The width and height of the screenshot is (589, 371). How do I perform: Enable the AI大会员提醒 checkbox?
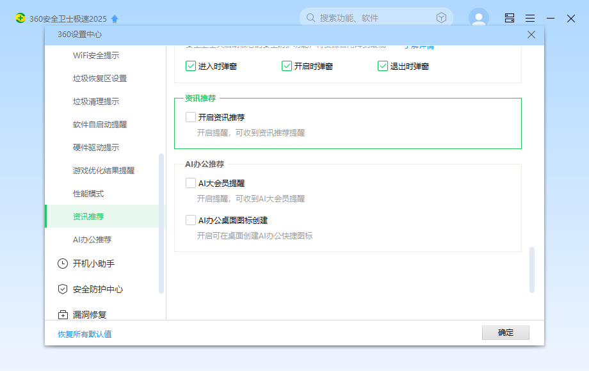190,182
